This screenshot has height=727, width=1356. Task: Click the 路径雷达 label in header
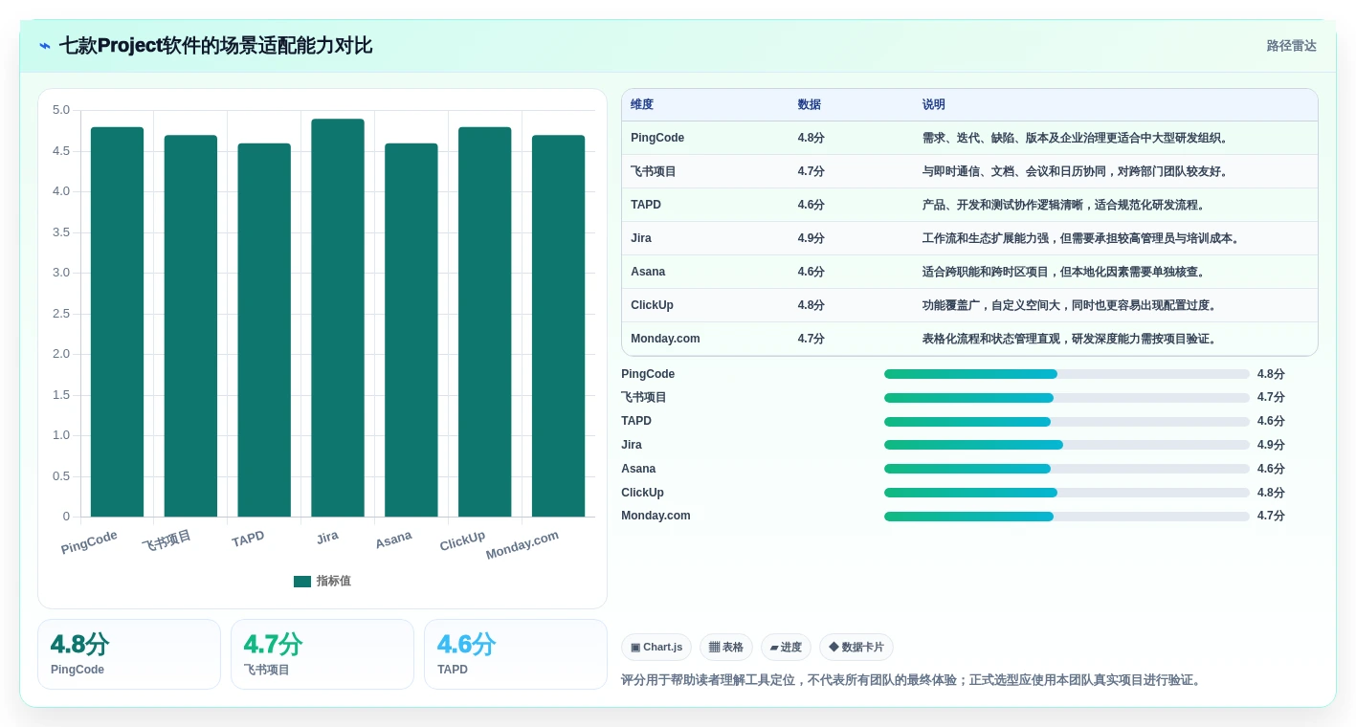point(1291,46)
